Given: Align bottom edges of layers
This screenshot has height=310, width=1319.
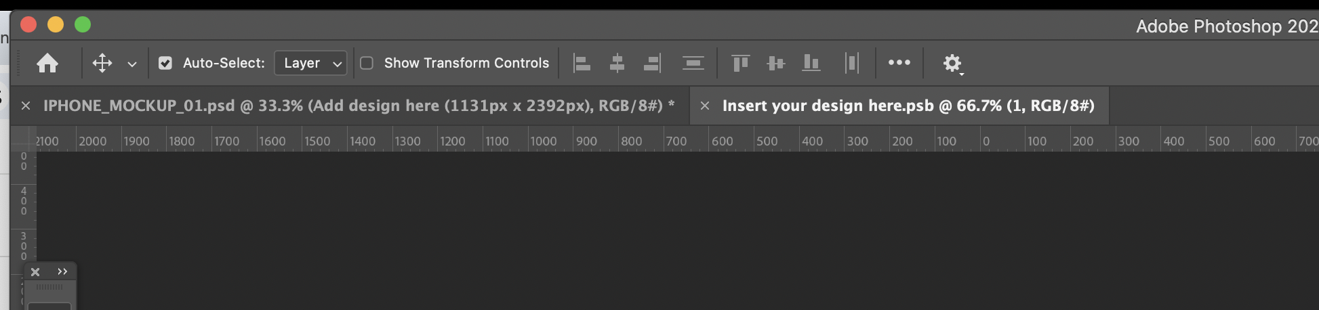Looking at the screenshot, I should (811, 64).
